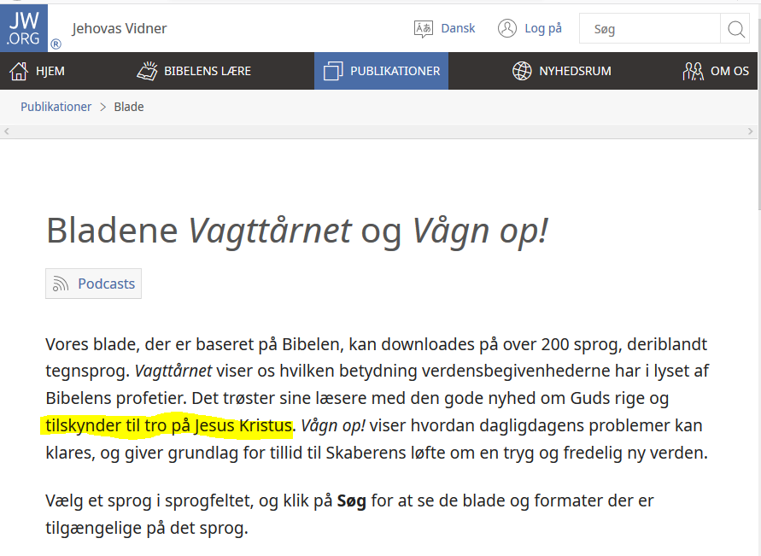Viewport: 761px width, 556px height.
Task: Click the italic Vagttårnet in paragraph
Action: tap(173, 372)
